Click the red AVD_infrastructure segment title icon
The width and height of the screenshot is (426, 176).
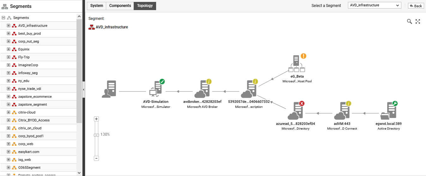[92, 27]
